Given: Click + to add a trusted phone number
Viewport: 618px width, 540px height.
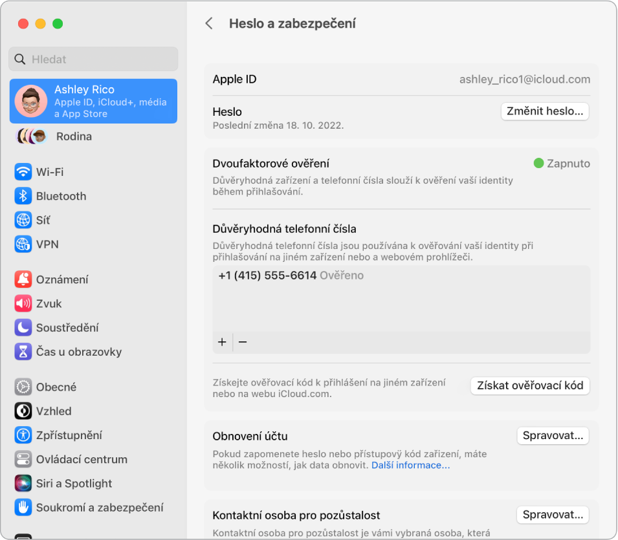Looking at the screenshot, I should click(x=222, y=341).
